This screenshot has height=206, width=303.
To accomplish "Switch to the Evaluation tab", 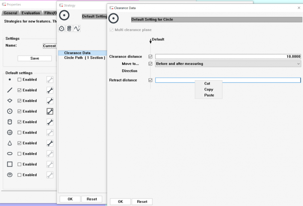I will click(x=31, y=13).
